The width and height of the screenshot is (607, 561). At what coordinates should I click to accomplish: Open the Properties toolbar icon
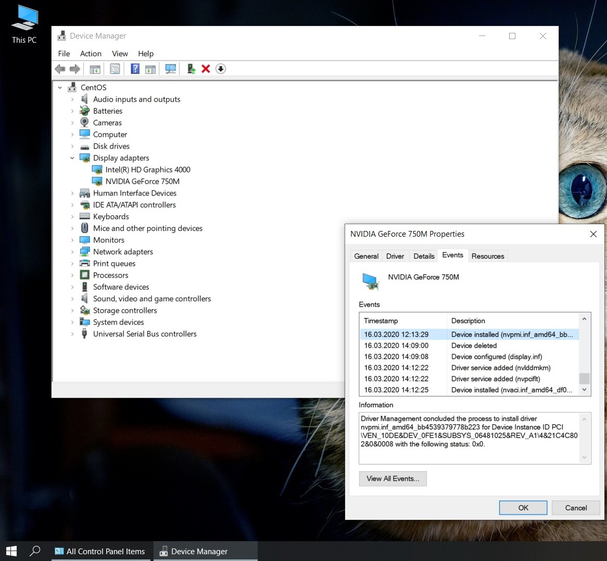115,69
